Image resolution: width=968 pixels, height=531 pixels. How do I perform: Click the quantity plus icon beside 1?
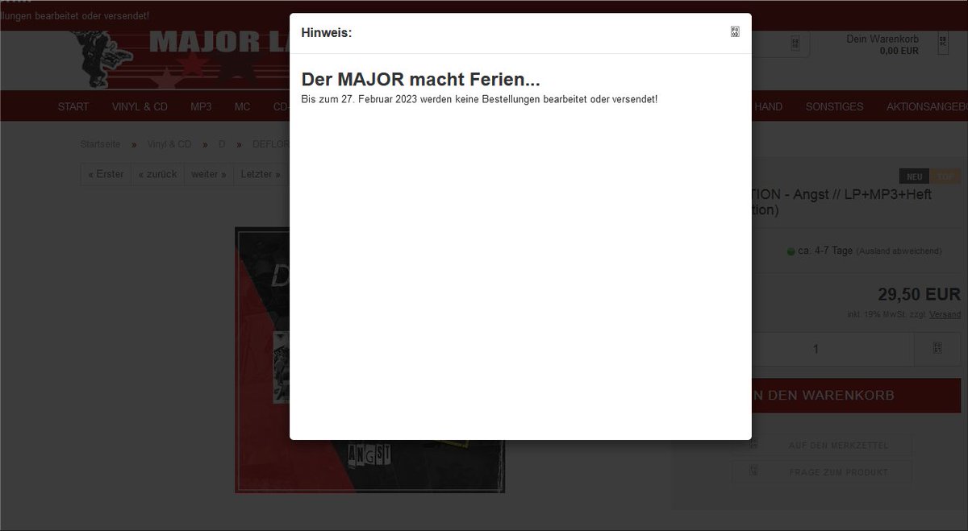(937, 349)
